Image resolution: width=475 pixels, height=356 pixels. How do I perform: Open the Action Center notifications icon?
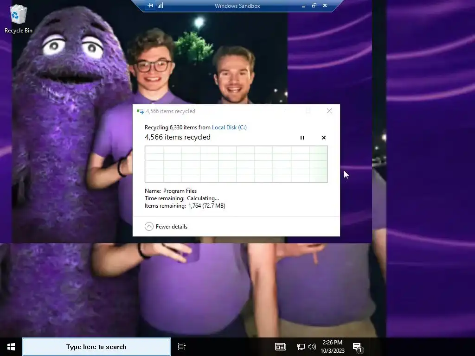pos(358,348)
